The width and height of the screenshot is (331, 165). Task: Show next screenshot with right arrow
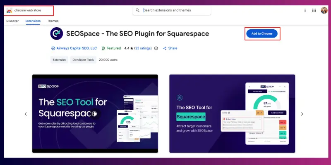click(x=302, y=114)
